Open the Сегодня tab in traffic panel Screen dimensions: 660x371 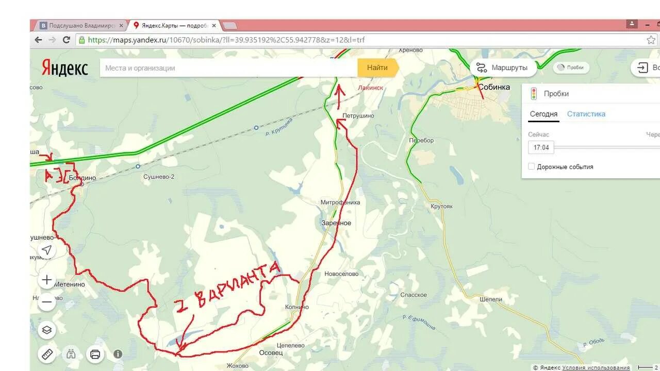tap(543, 114)
